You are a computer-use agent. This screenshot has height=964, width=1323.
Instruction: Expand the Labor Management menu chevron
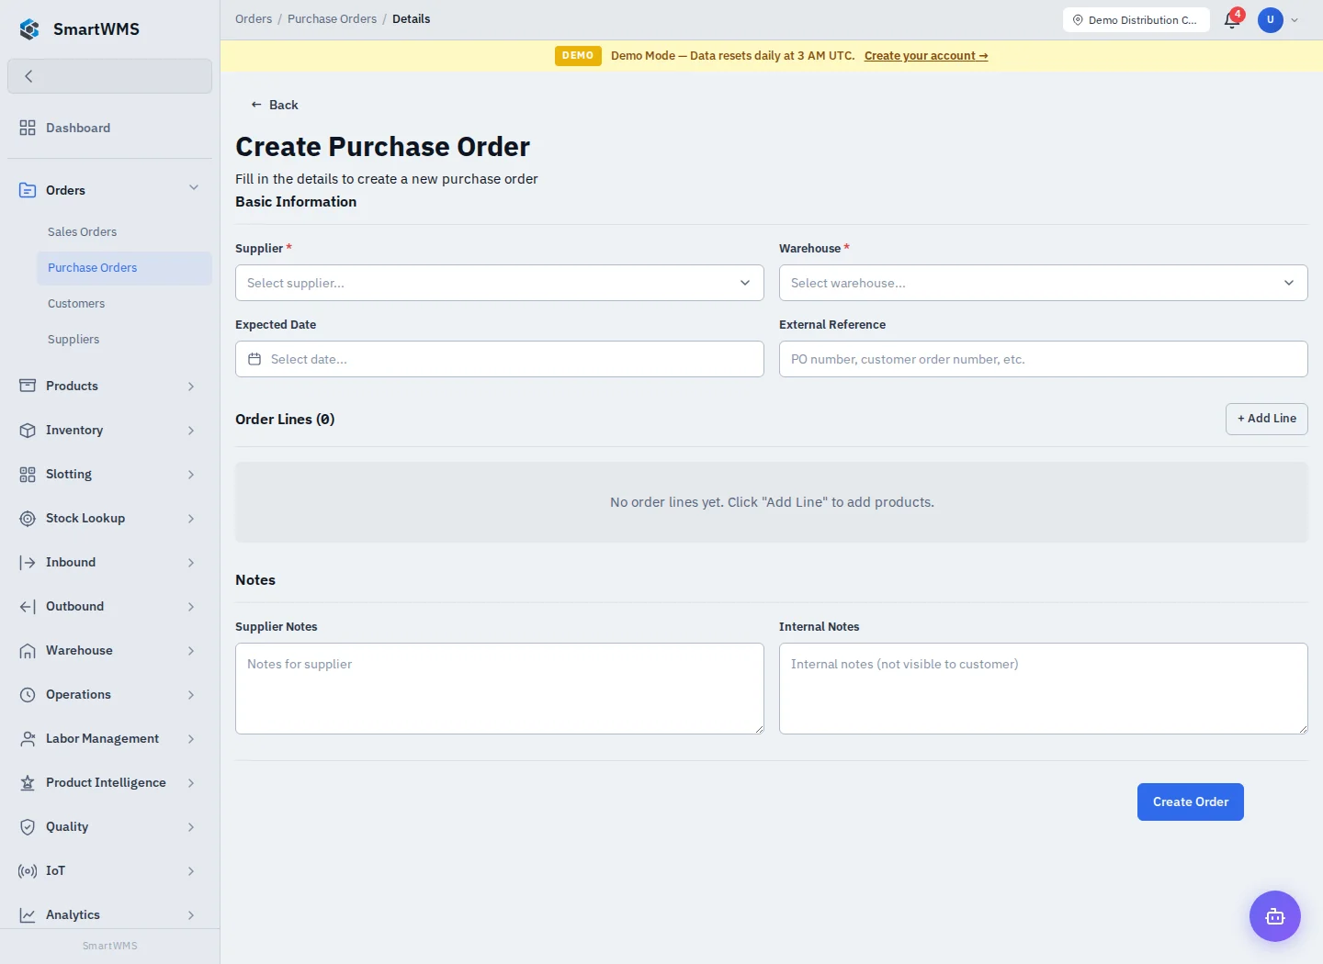point(191,739)
